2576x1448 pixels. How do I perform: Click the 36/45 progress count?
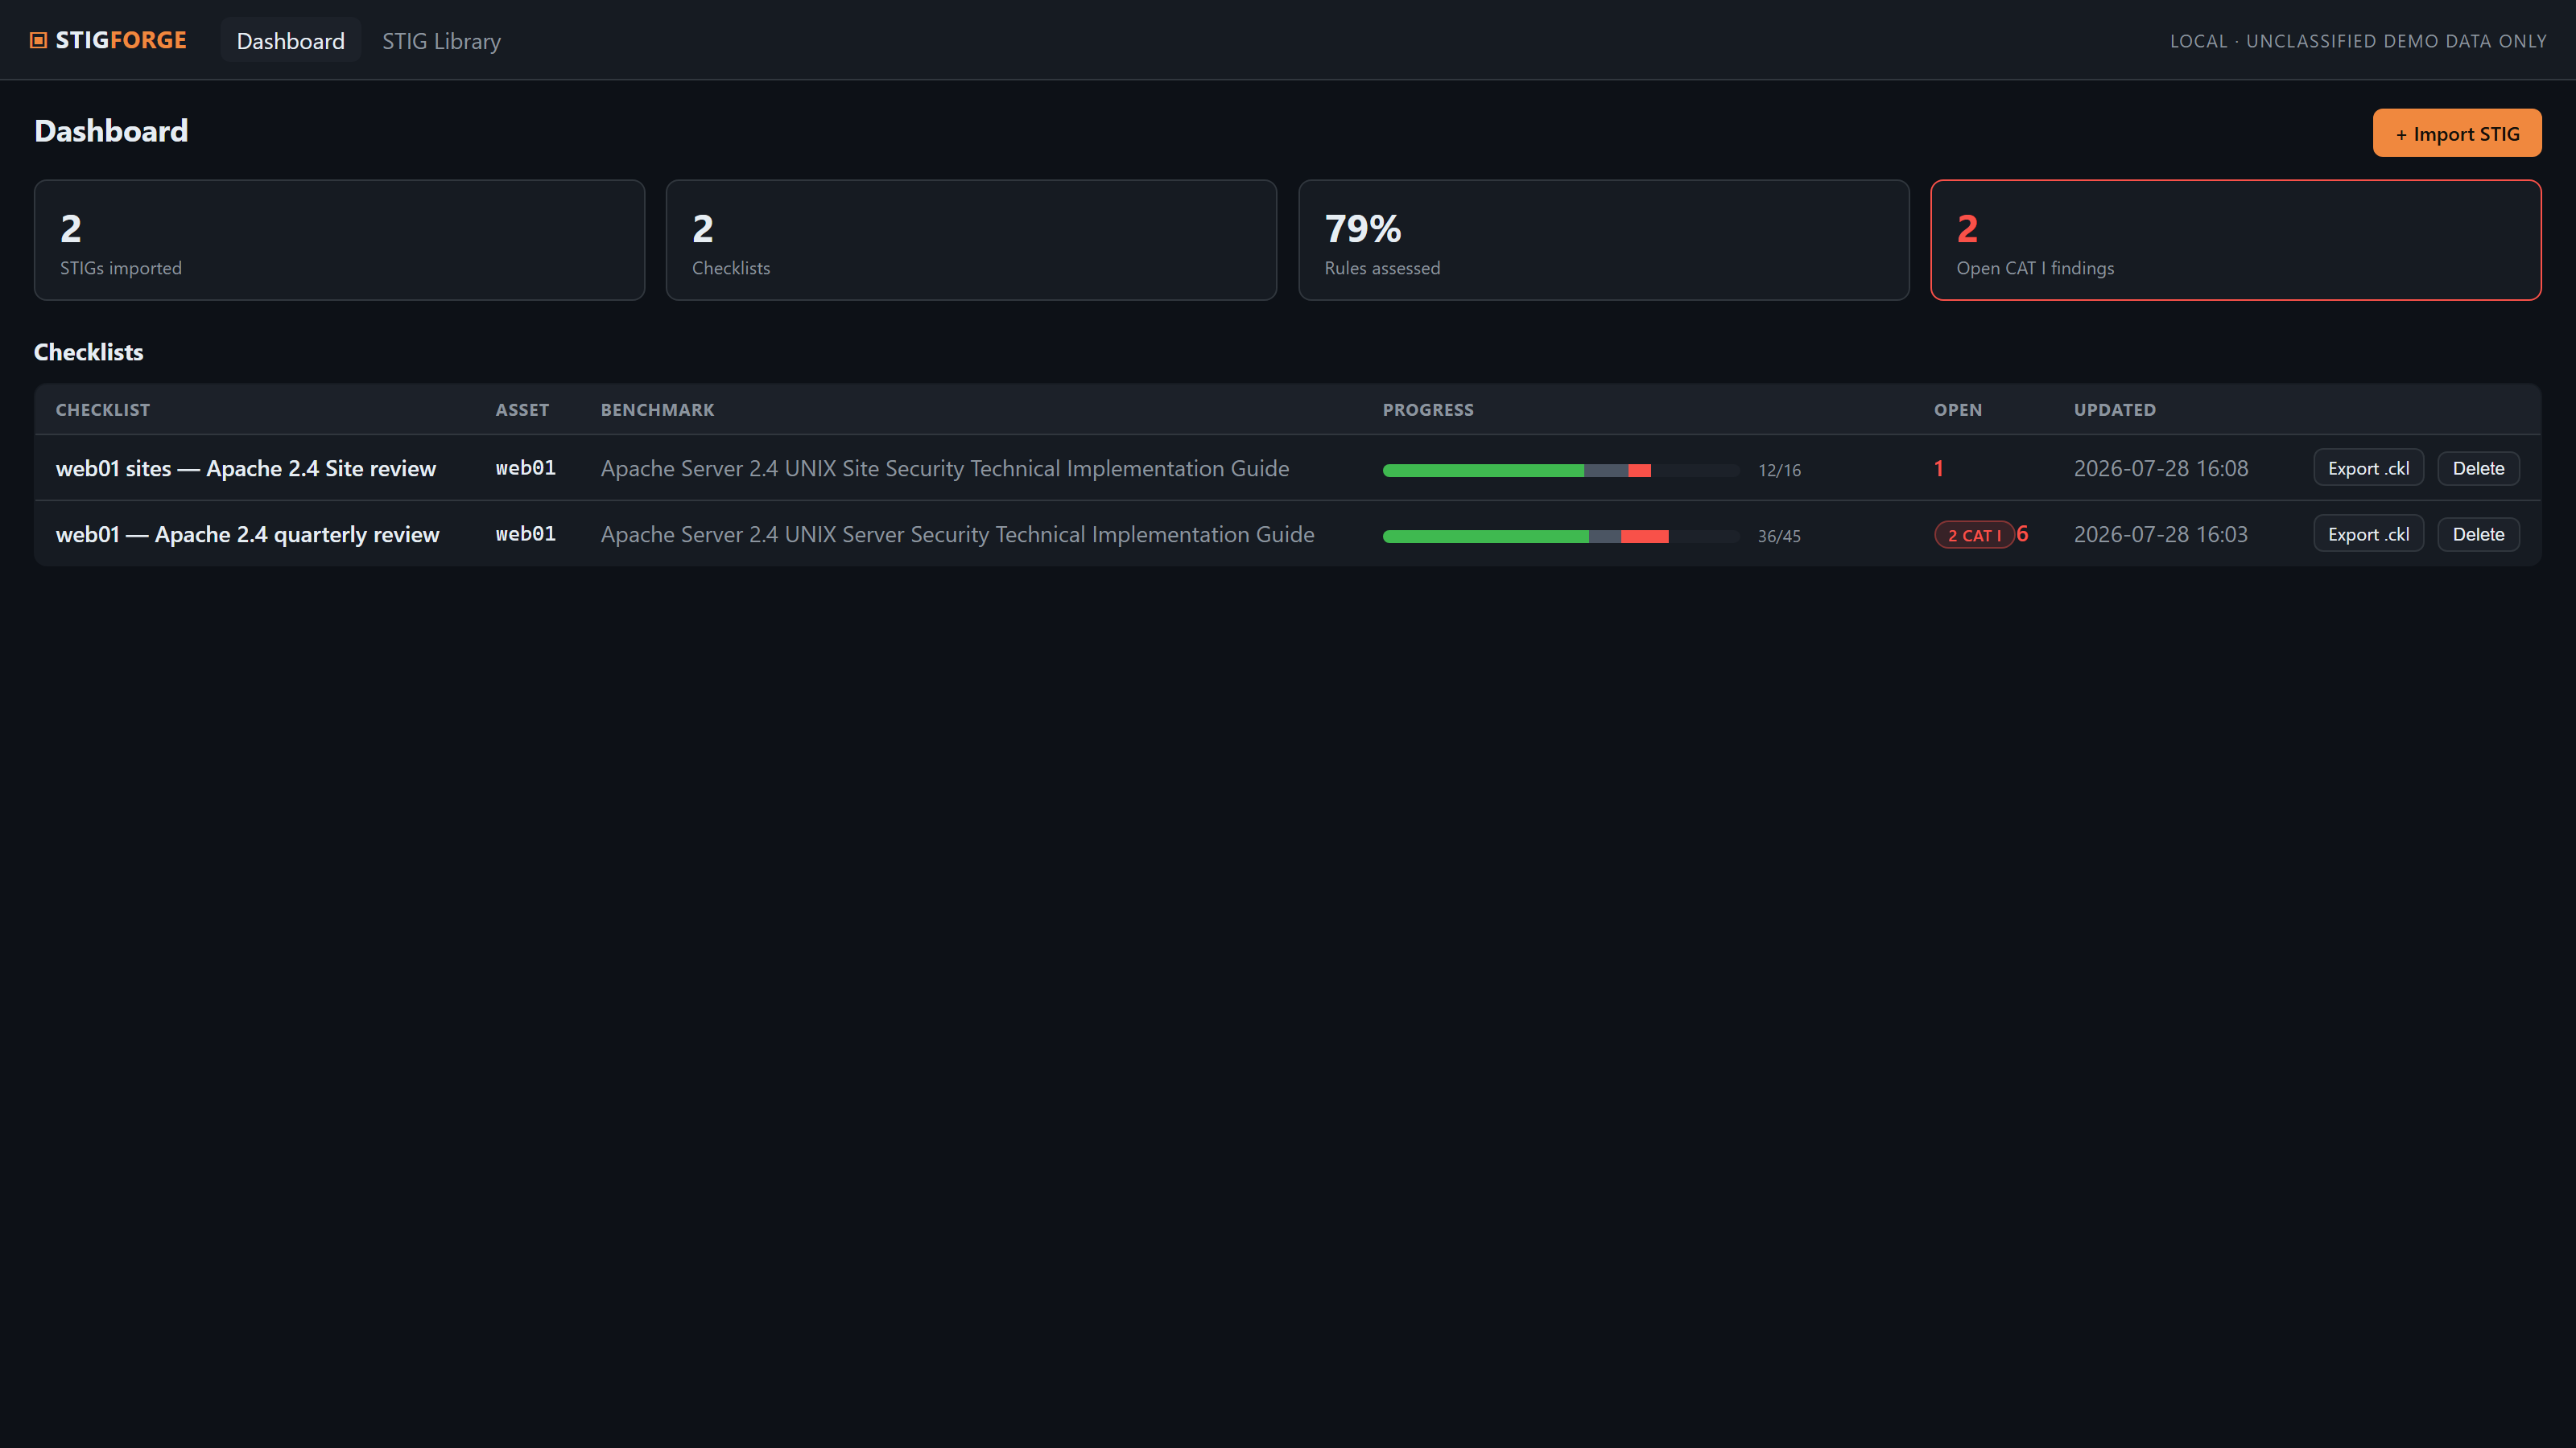[1779, 536]
